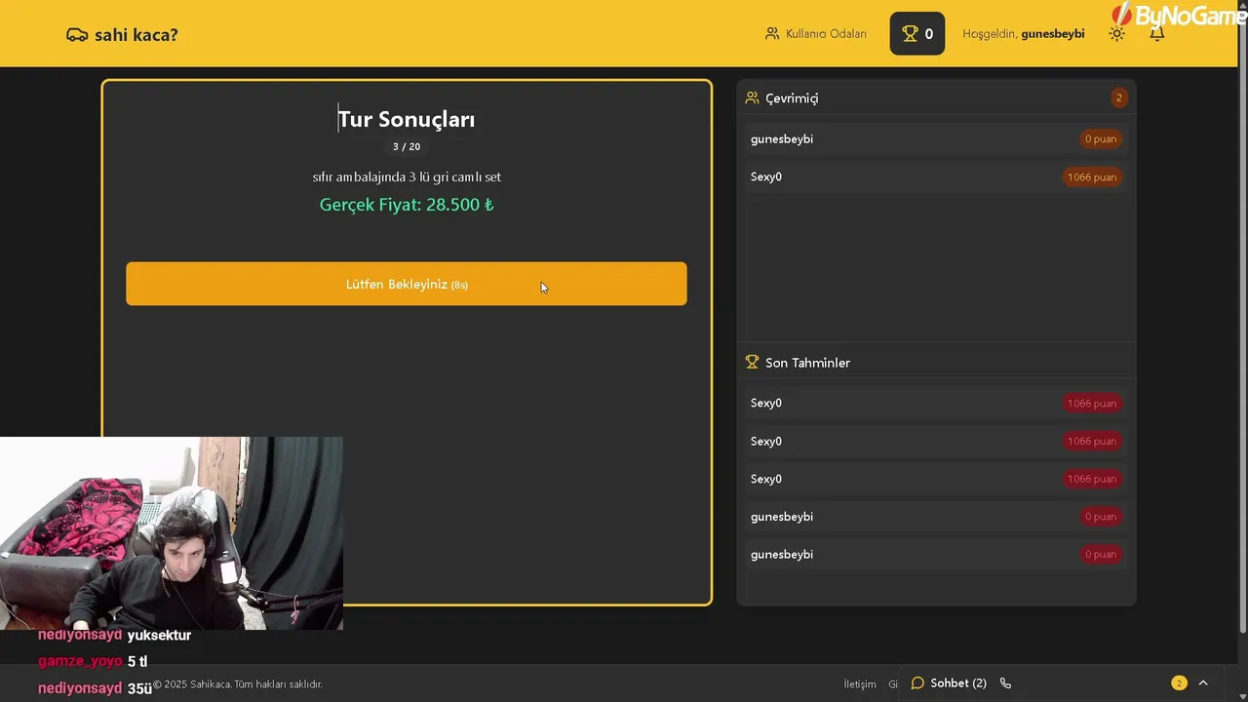Image resolution: width=1248 pixels, height=702 pixels.
Task: Click the Son Tahminler trophy icon
Action: (752, 362)
